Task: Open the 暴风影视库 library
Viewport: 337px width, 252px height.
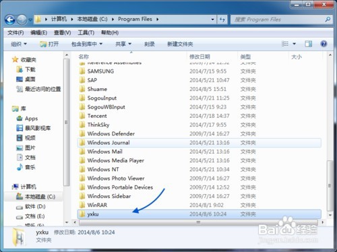Action: tap(34, 128)
